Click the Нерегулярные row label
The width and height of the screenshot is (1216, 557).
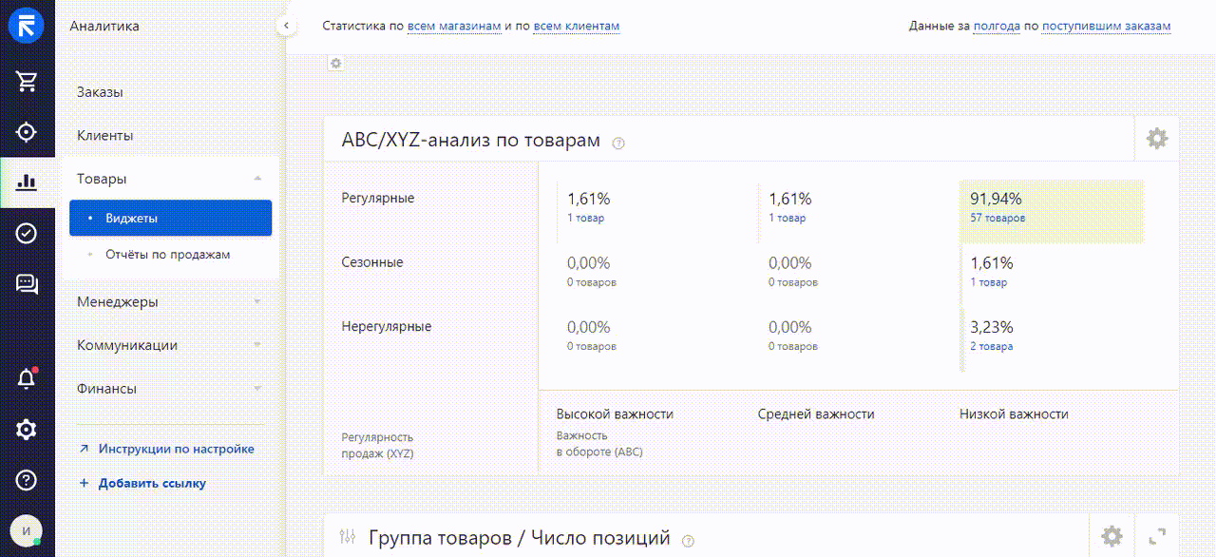(387, 326)
